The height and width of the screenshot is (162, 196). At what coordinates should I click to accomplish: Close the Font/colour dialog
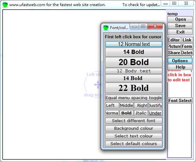155,26
